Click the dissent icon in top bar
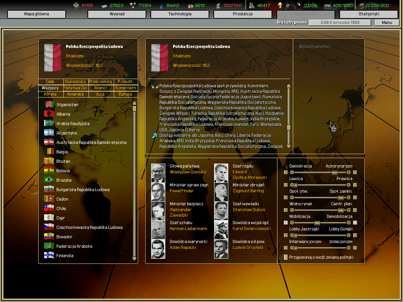Screen dimensions: 403x302 tap(299, 6)
